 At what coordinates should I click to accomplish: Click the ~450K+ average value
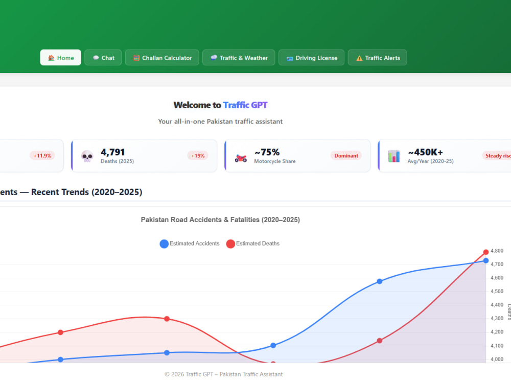[x=425, y=152]
